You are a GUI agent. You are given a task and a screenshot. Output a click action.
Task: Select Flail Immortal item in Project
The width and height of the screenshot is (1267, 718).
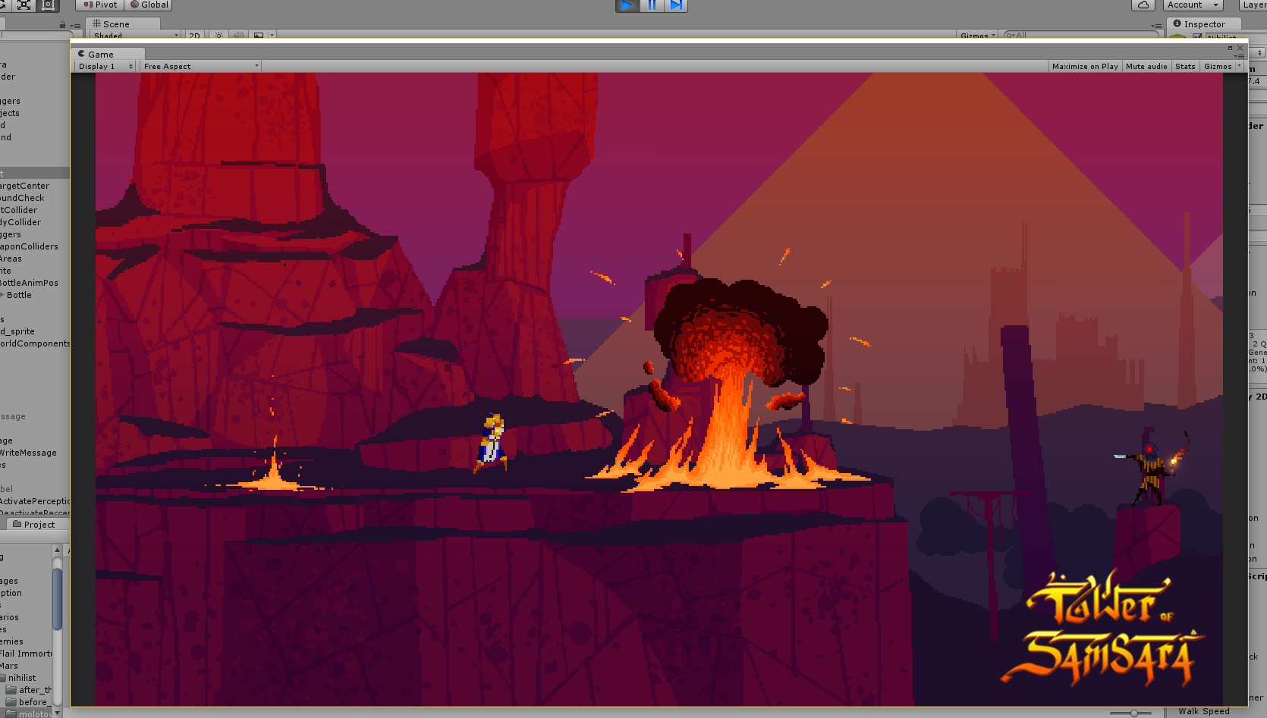tap(26, 654)
